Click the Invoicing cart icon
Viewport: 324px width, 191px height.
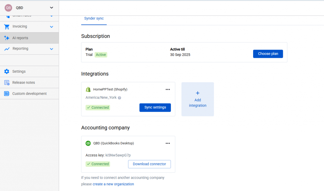click(x=7, y=27)
